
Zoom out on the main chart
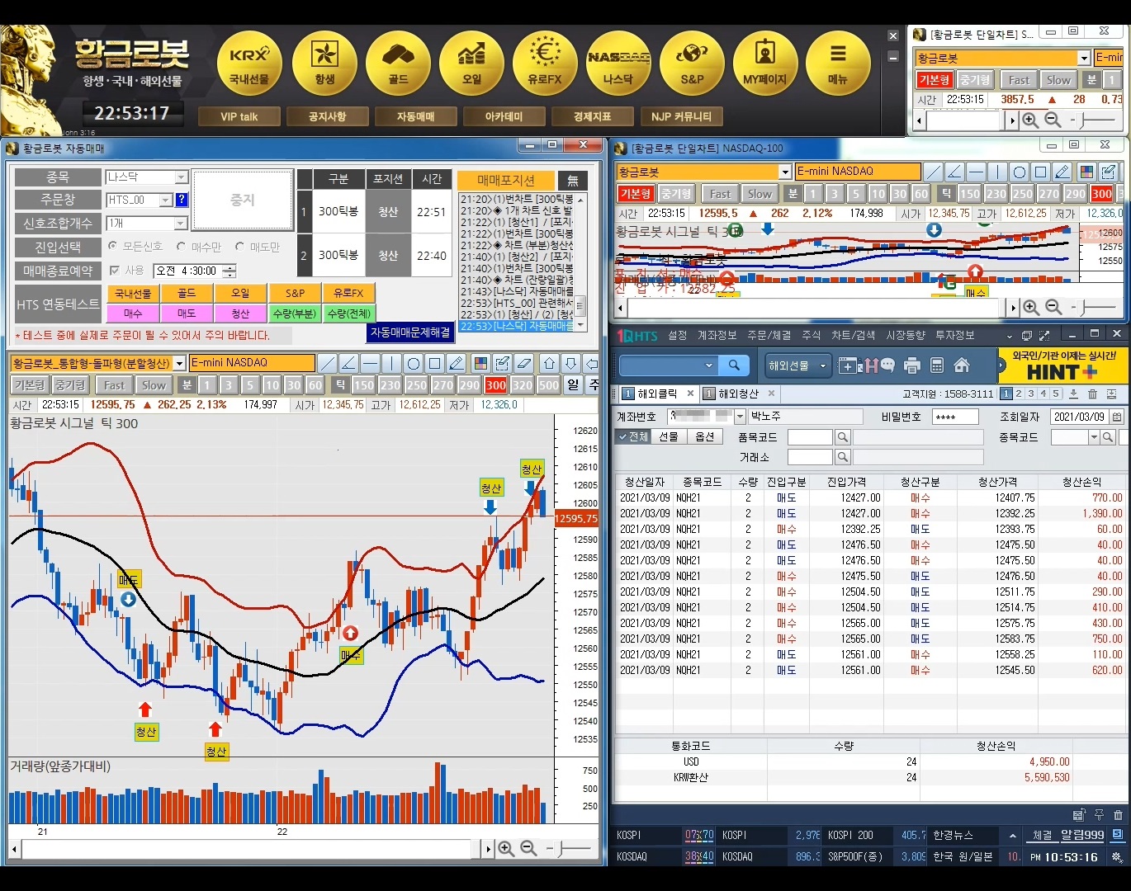coord(528,848)
